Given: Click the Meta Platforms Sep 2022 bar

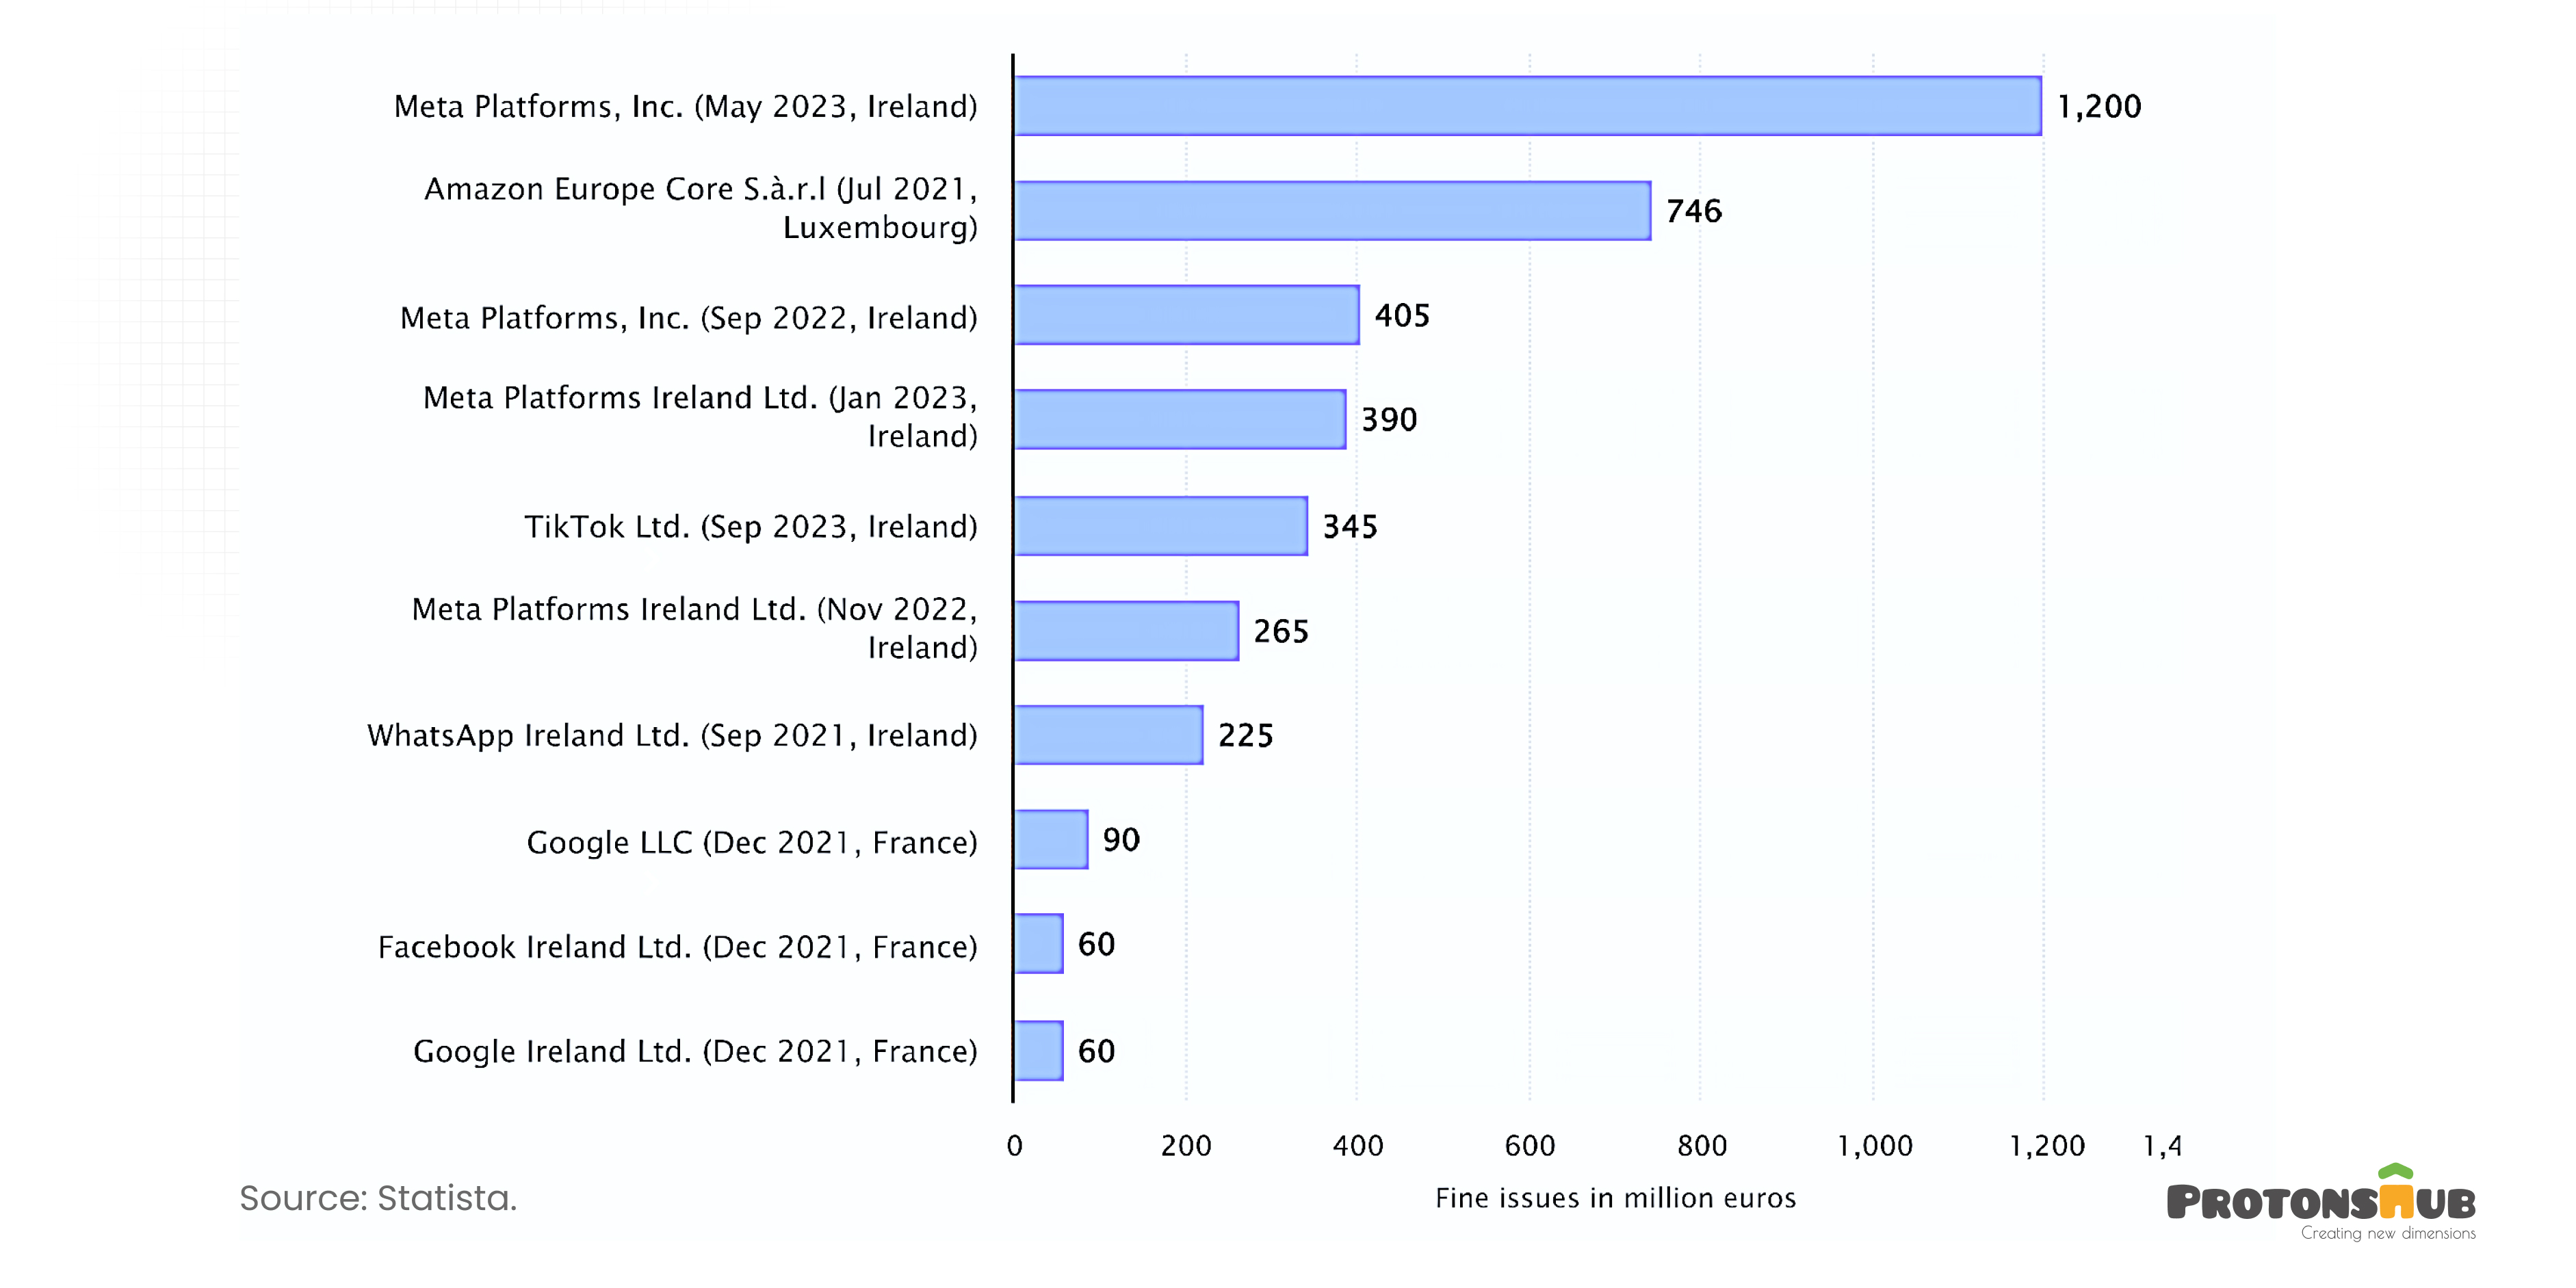Looking at the screenshot, I should [x=1186, y=315].
